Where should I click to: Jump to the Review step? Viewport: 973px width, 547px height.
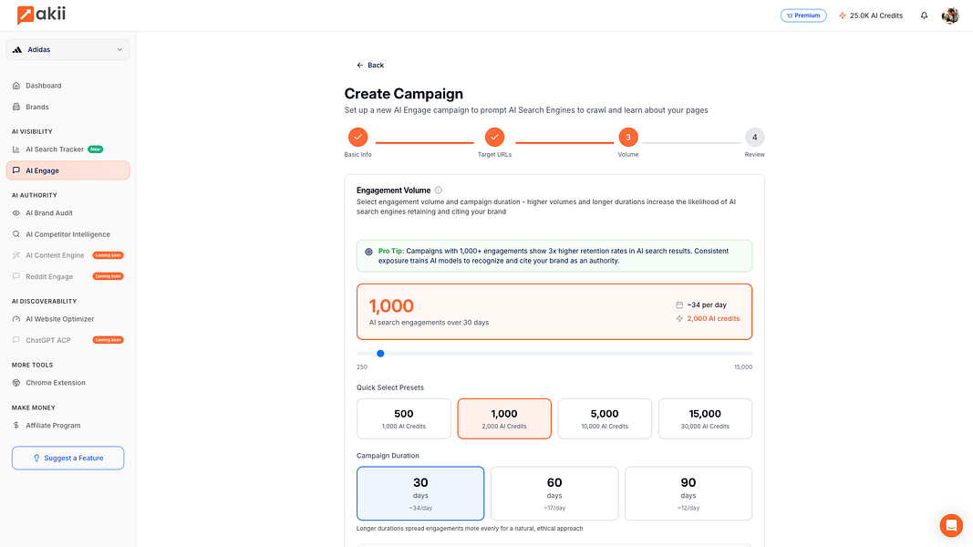[x=754, y=137]
